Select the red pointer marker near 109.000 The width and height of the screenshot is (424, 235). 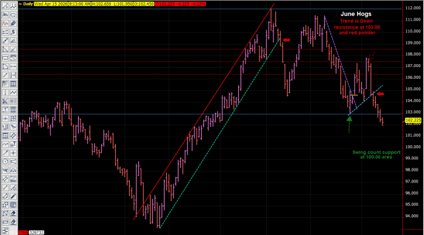(286, 40)
